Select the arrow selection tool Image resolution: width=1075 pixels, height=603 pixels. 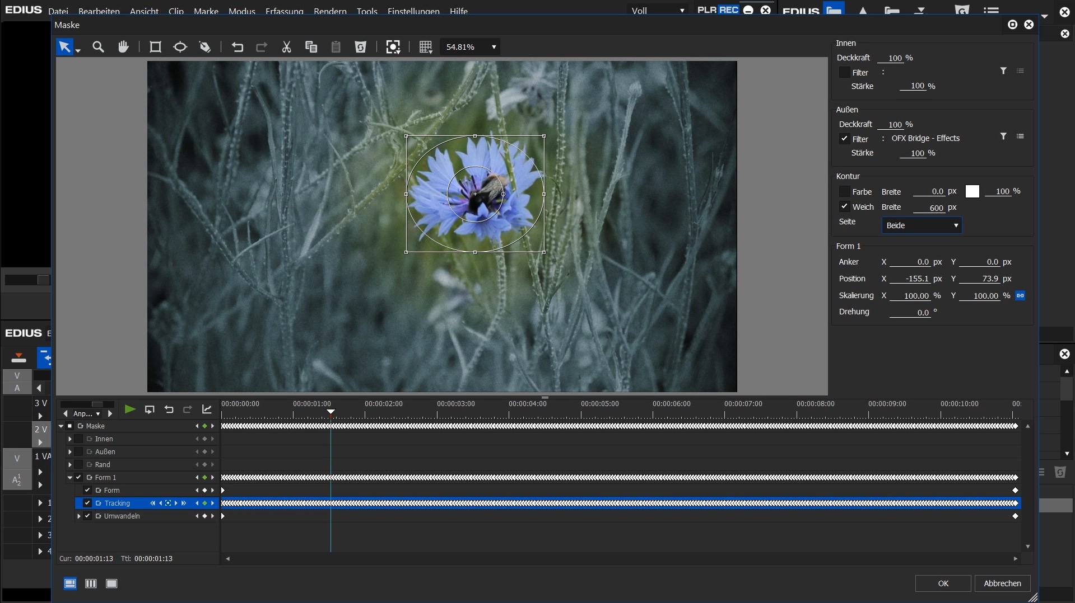coord(64,47)
